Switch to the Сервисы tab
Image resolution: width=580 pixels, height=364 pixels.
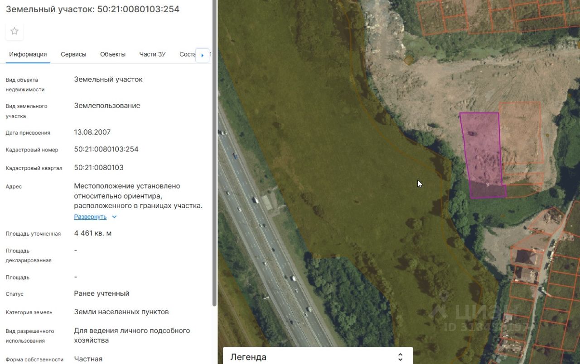pyautogui.click(x=73, y=54)
